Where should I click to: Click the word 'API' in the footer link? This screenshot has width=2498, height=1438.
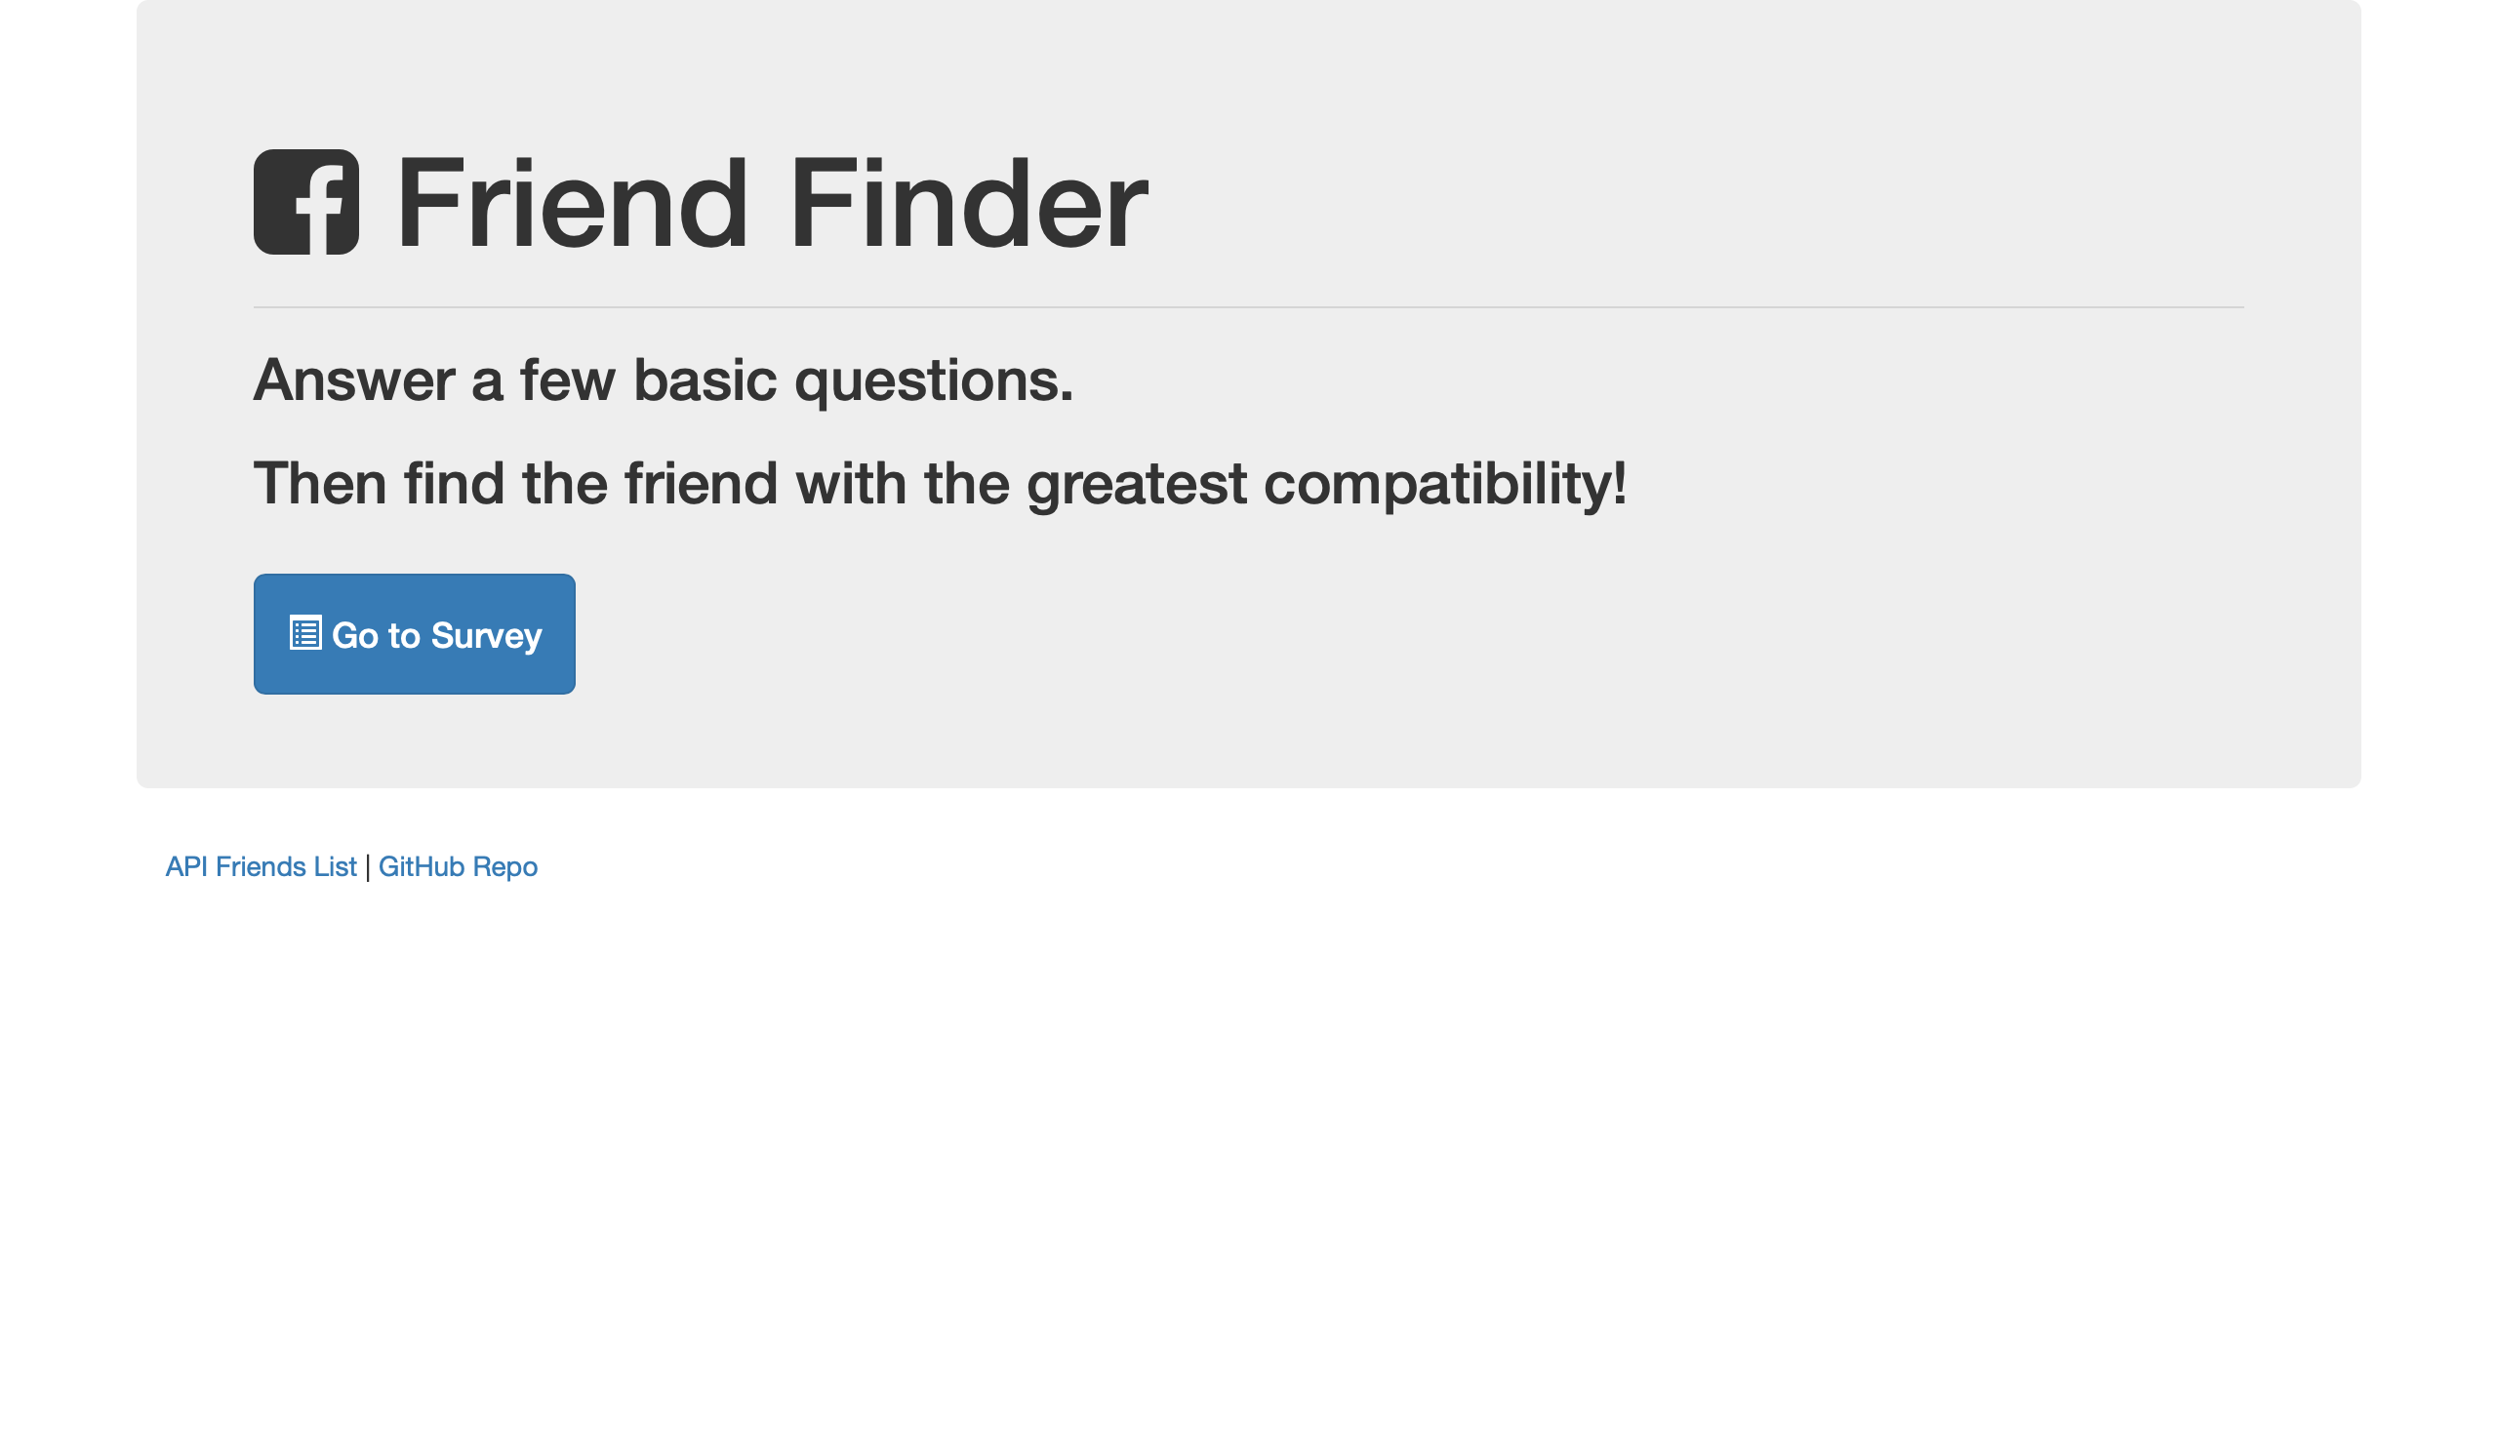pos(185,866)
